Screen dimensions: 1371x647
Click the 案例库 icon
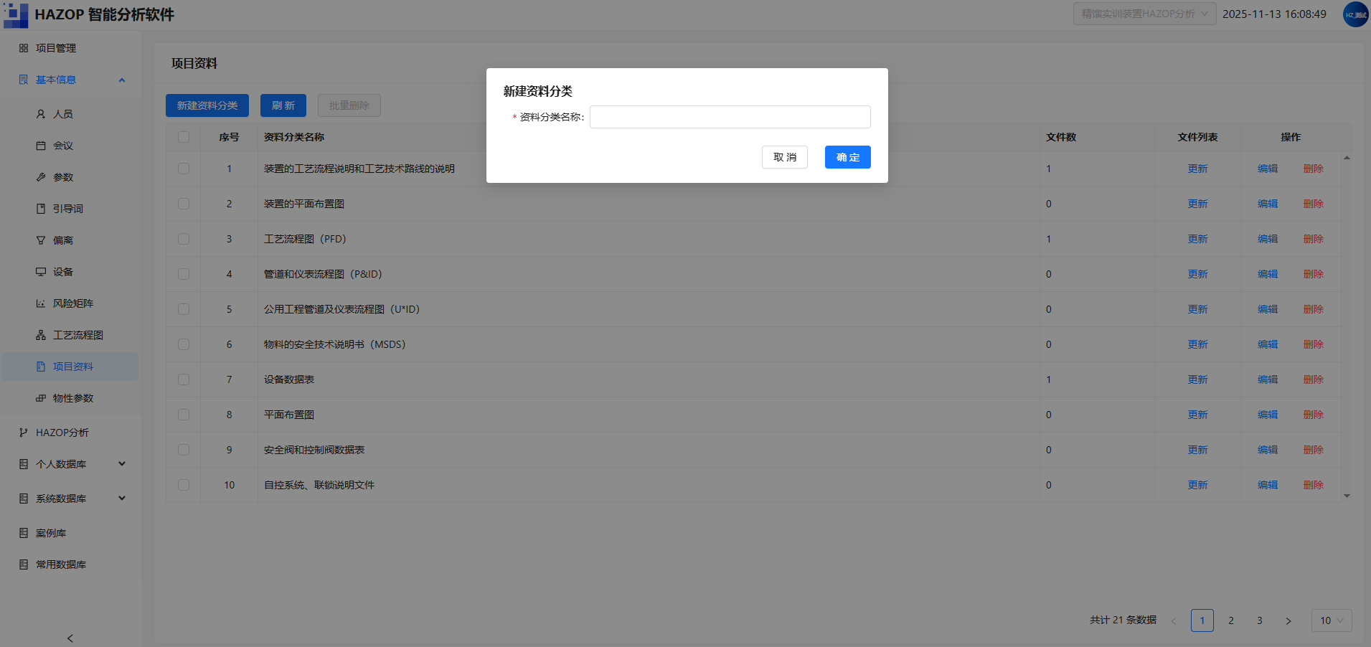point(24,533)
